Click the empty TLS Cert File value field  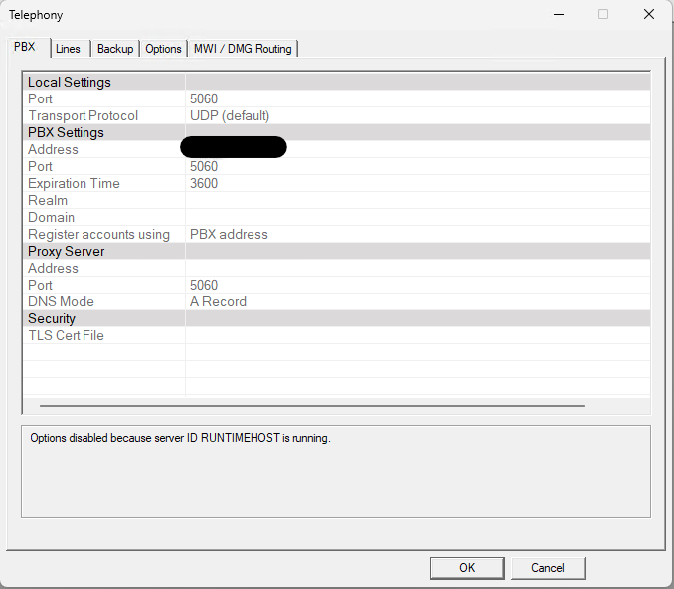click(418, 335)
